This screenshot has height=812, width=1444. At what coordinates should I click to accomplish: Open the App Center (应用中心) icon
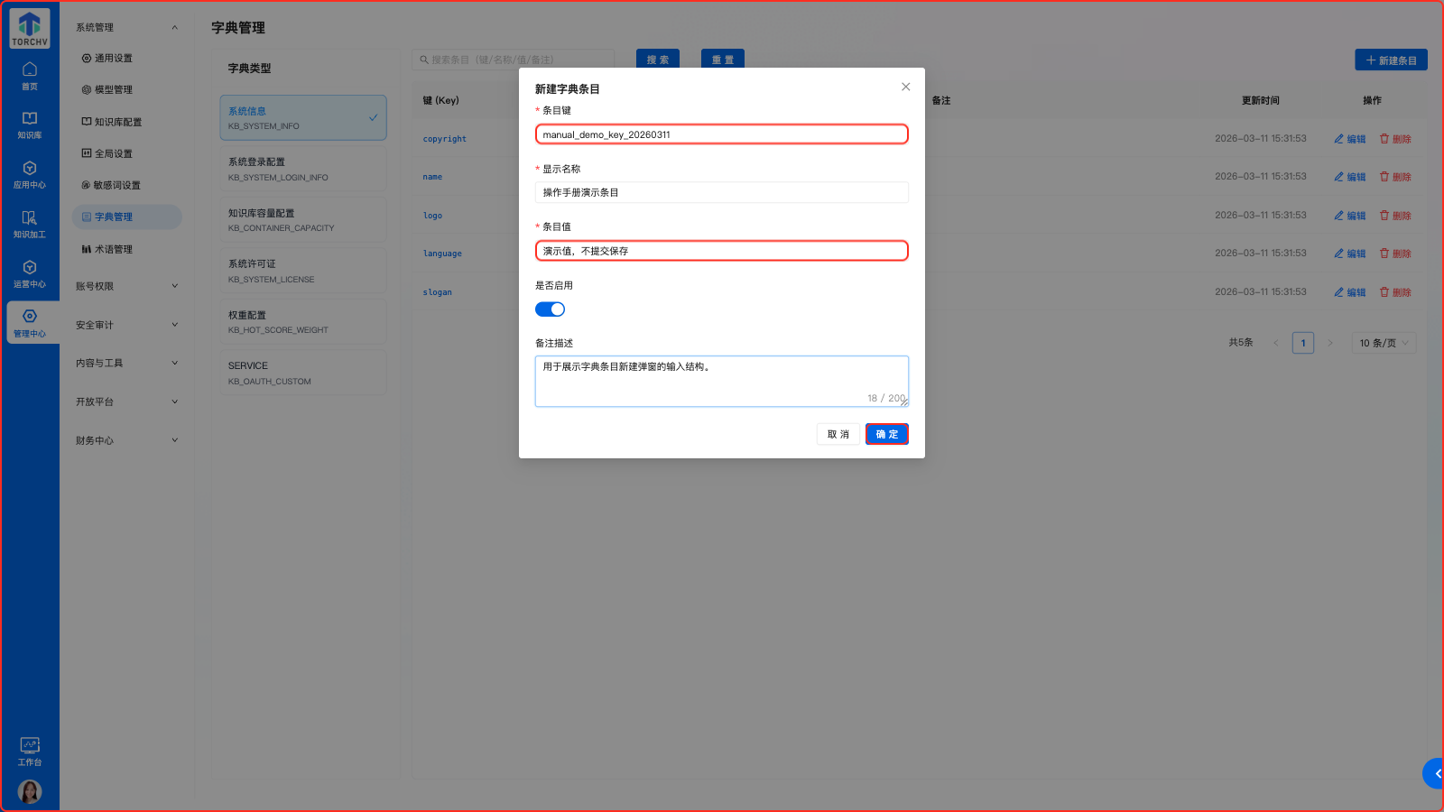click(x=30, y=174)
